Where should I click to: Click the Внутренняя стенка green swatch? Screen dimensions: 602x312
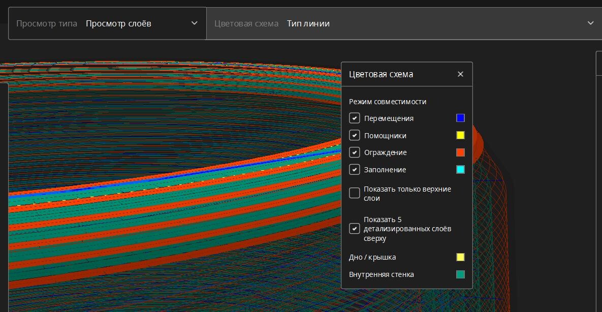coord(460,274)
